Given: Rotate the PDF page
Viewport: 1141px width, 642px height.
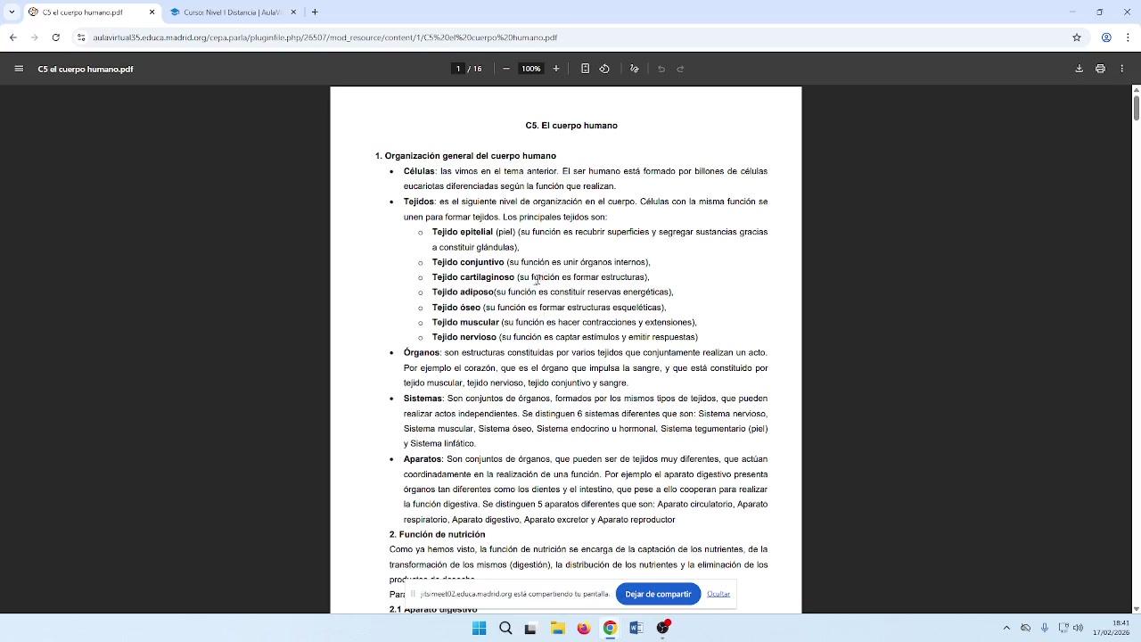Looking at the screenshot, I should click(604, 69).
